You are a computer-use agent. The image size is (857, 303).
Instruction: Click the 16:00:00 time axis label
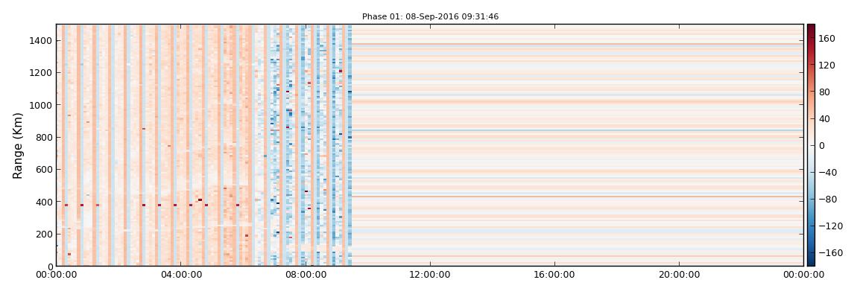tap(554, 275)
